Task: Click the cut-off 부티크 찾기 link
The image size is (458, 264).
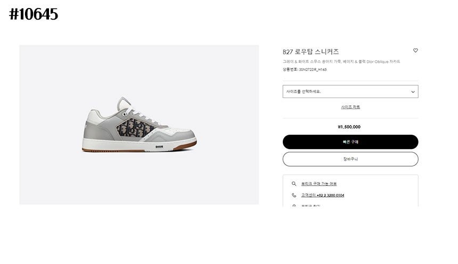Action: coord(310,205)
